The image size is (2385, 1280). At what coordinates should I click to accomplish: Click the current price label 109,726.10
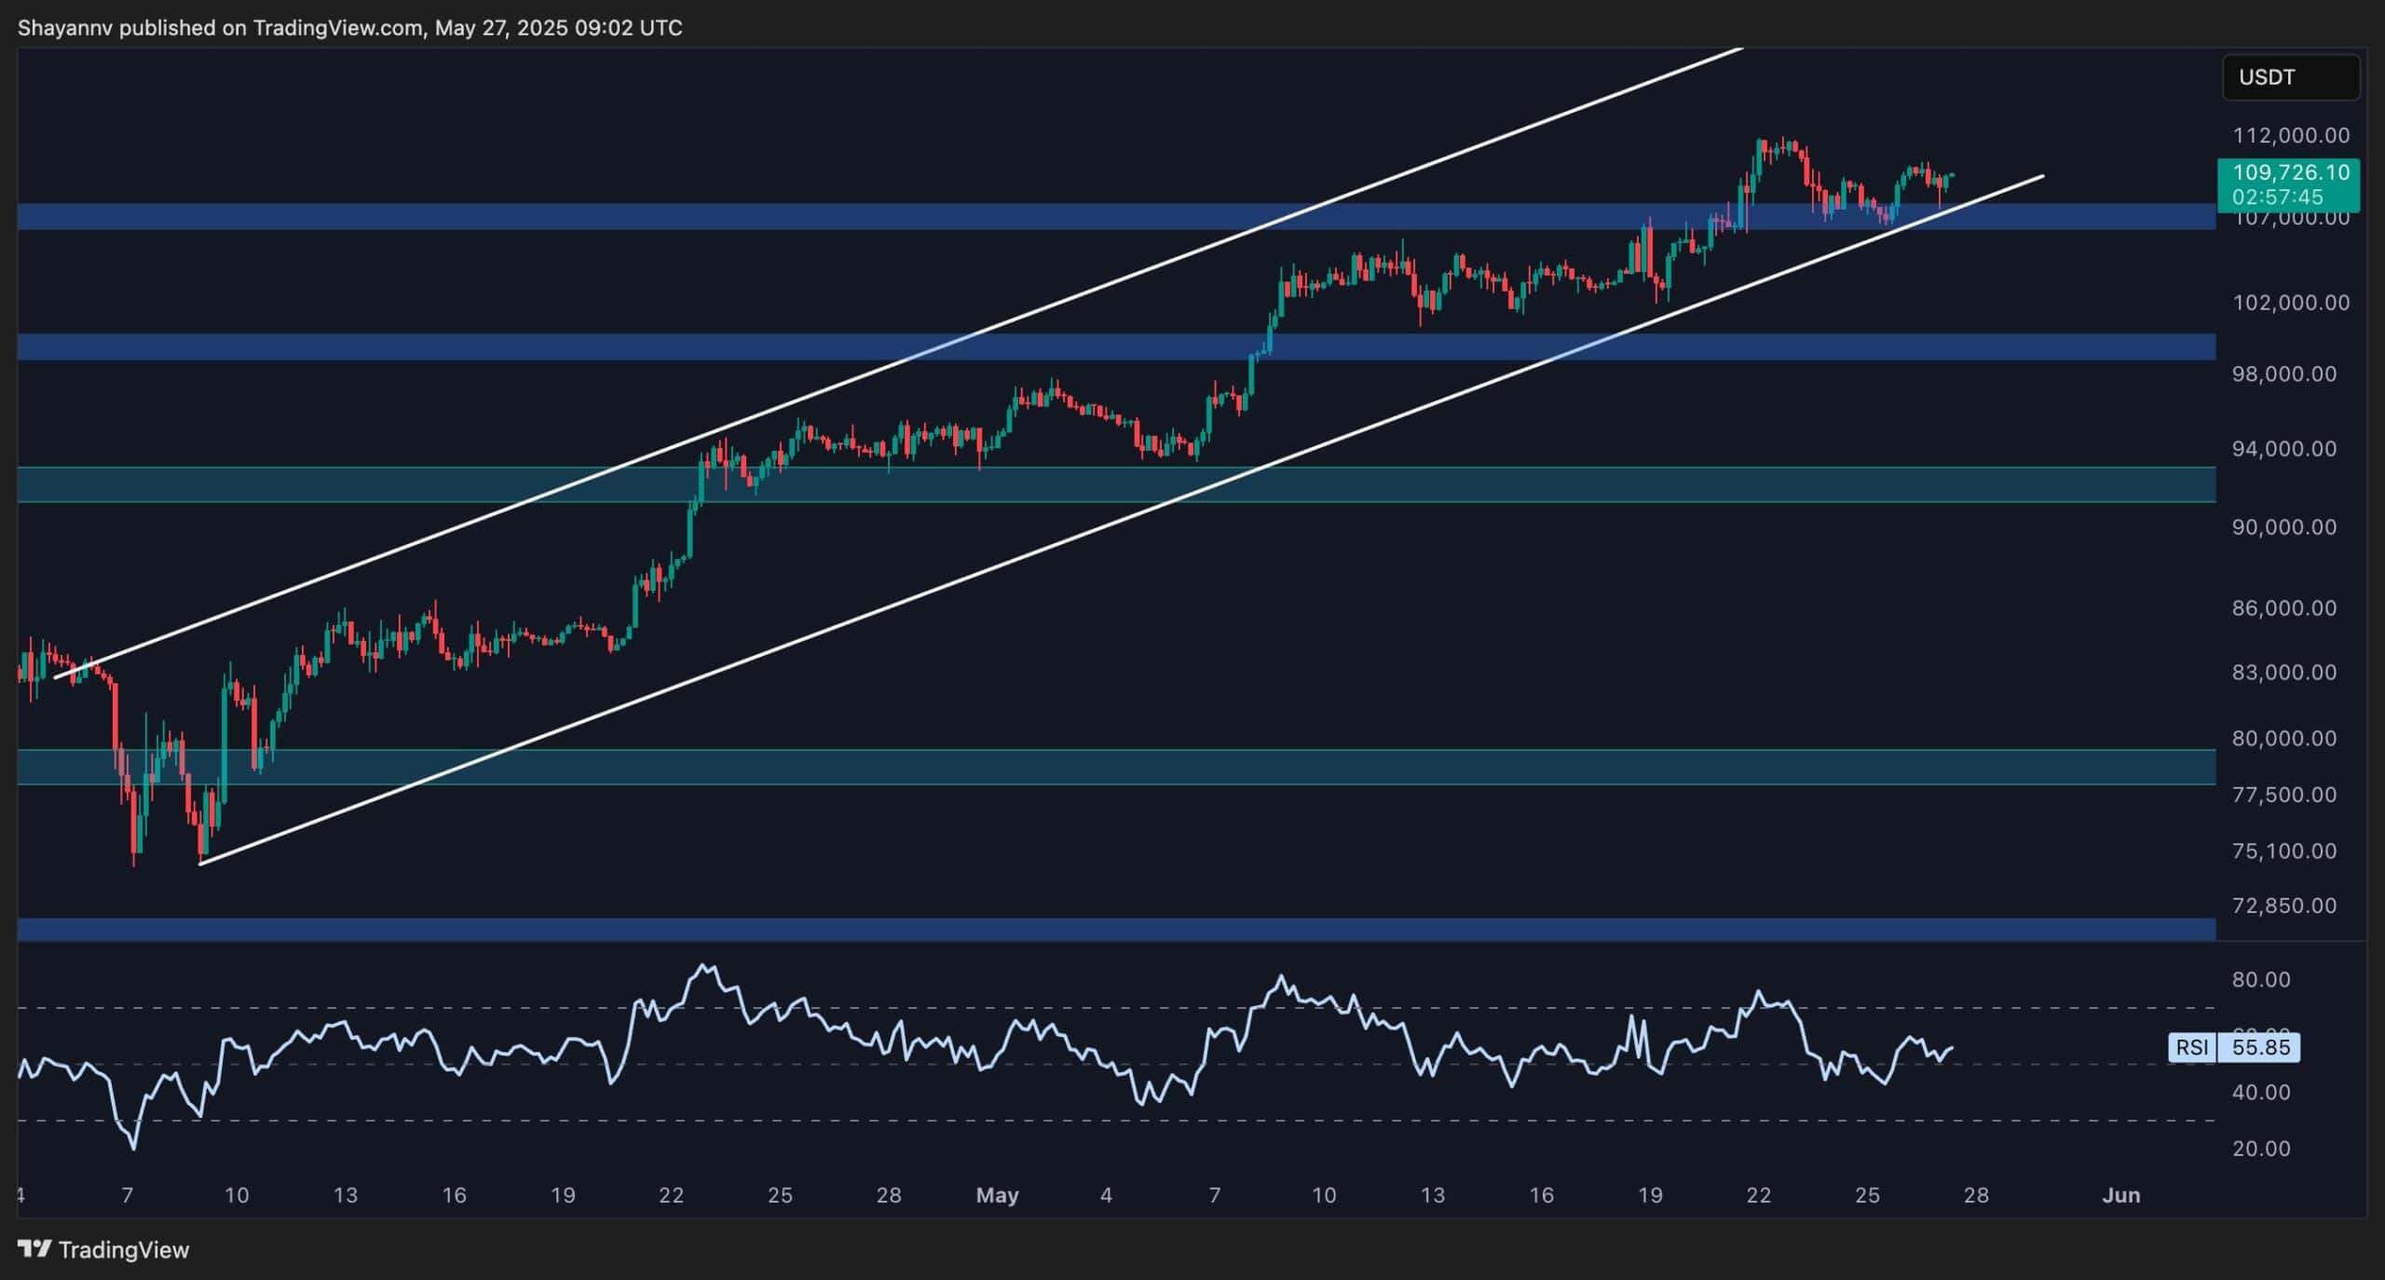[2290, 173]
